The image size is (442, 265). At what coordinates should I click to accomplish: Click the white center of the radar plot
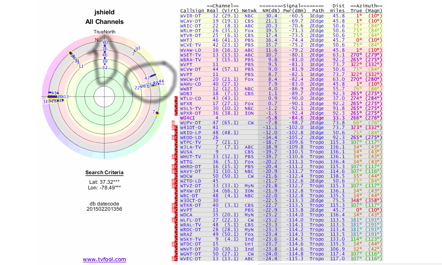[105, 96]
